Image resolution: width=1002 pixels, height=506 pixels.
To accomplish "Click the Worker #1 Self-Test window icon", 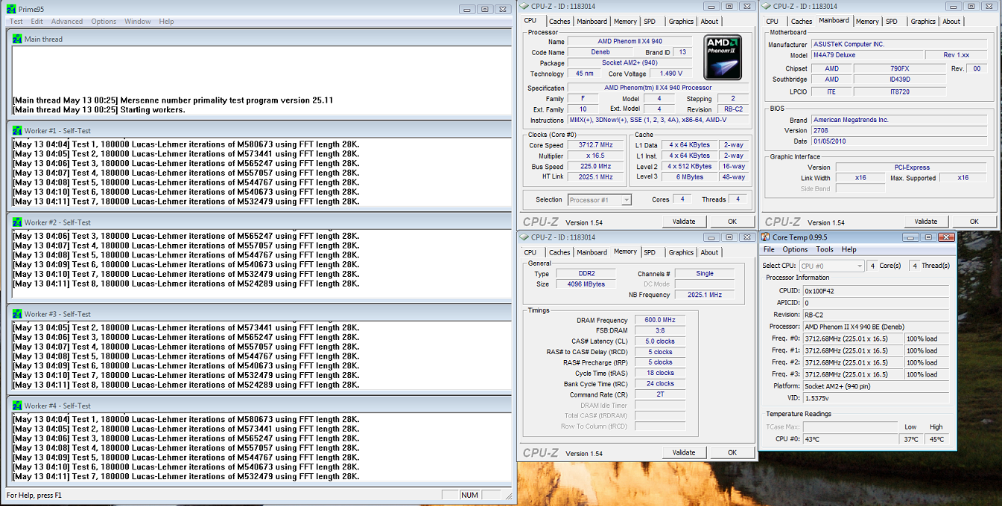I will pos(17,130).
